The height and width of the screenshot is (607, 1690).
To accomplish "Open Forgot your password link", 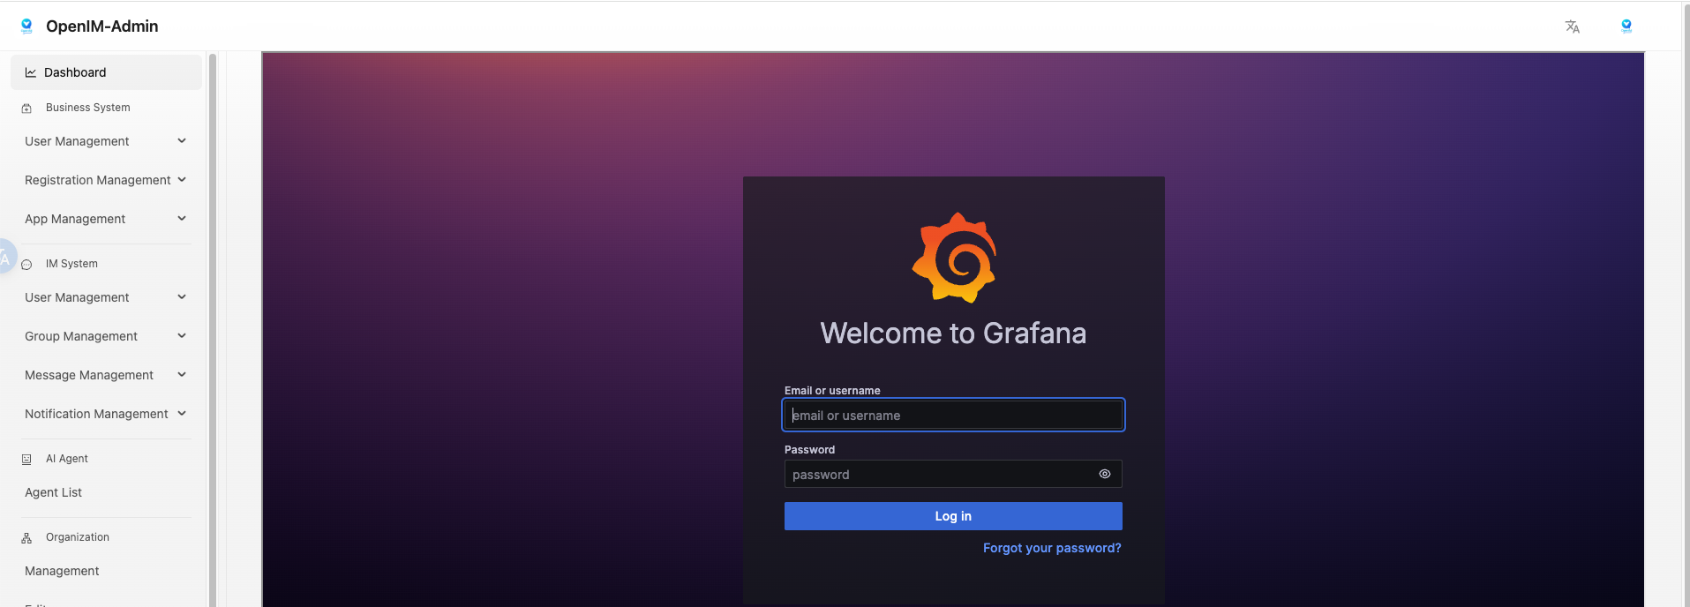I will click(x=1052, y=548).
